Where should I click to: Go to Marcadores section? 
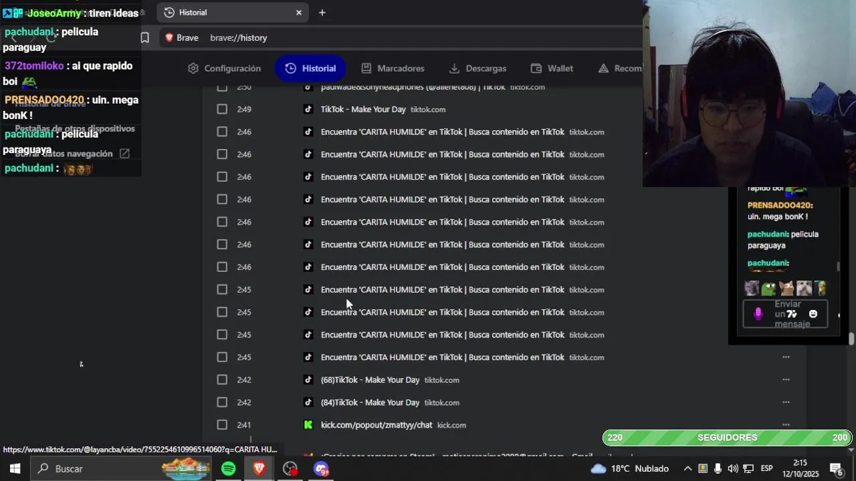click(x=393, y=68)
